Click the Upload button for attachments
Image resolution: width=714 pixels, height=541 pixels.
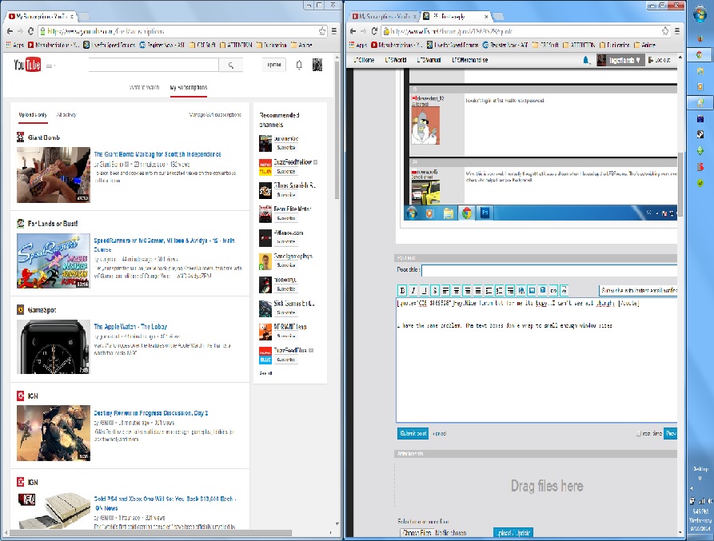513,532
